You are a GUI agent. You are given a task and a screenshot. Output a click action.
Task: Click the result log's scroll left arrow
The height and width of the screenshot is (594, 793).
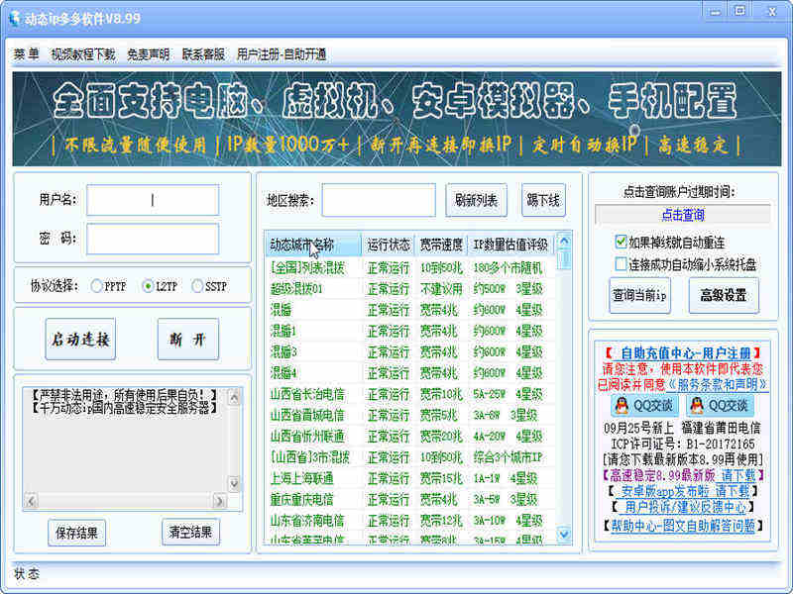point(31,501)
